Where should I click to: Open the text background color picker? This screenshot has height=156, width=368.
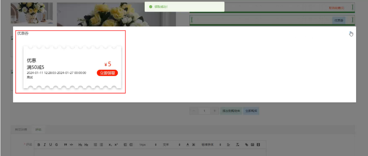[194, 145]
